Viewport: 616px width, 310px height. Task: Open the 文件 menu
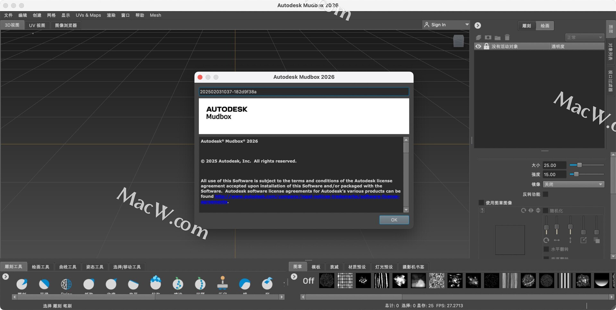pos(8,15)
